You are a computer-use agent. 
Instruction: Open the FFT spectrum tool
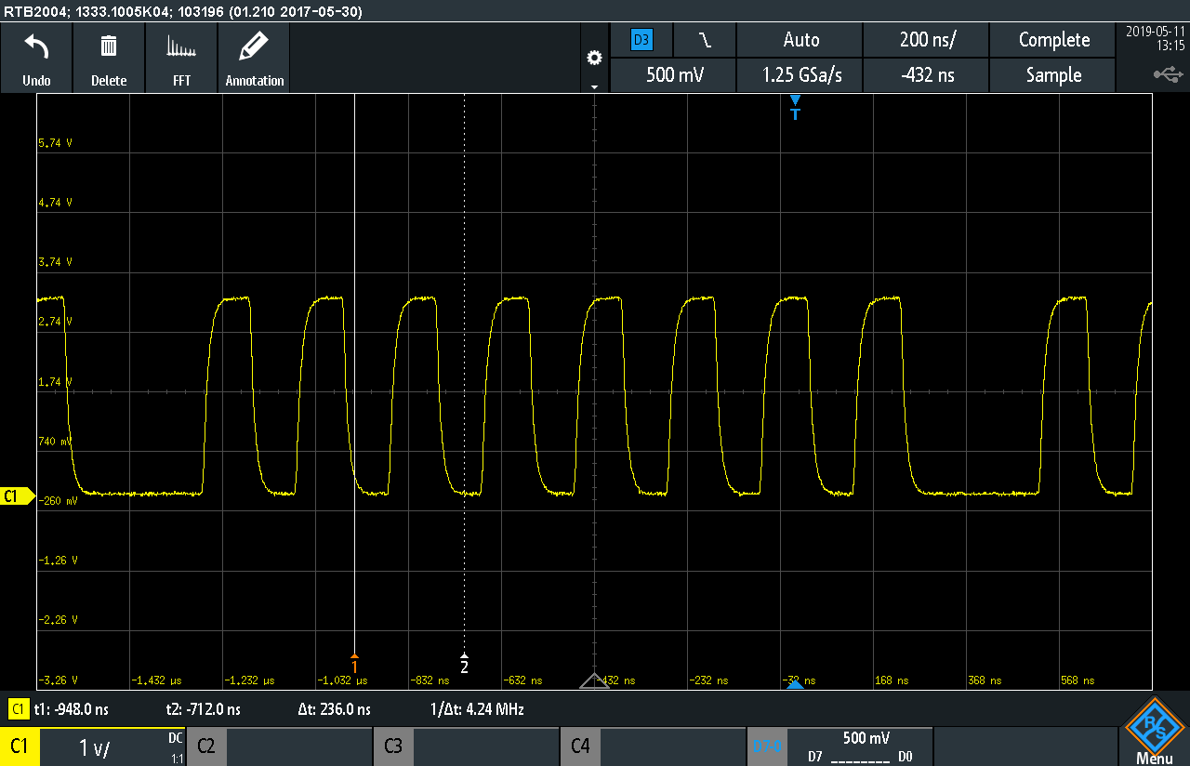pos(181,58)
